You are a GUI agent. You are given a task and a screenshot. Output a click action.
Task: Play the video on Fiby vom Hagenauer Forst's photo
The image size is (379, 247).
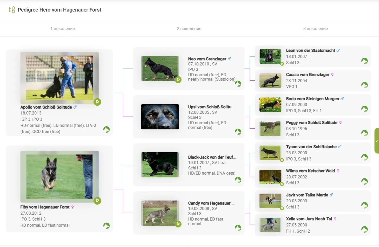(x=97, y=201)
